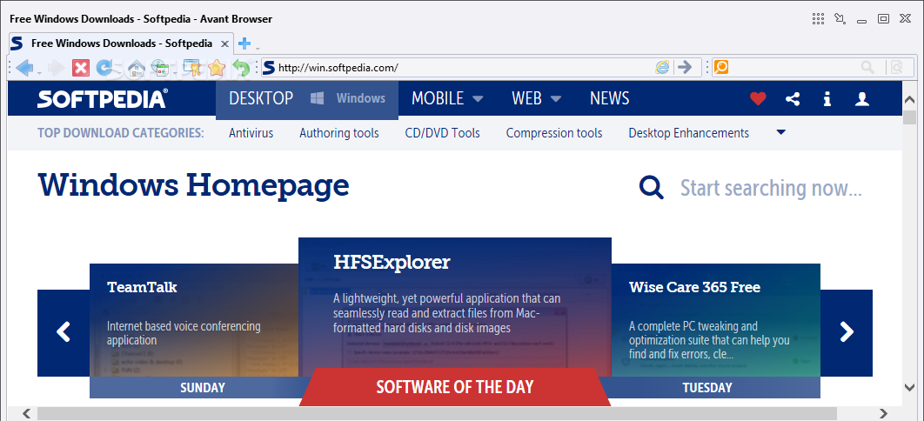Expand the MOBILE dropdown menu

click(x=478, y=99)
